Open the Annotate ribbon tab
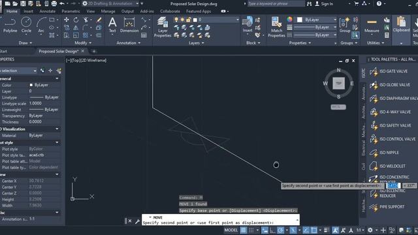The height and width of the screenshot is (235, 418). (x=48, y=11)
